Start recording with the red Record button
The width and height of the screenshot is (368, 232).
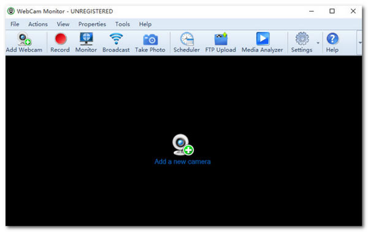[x=60, y=39]
